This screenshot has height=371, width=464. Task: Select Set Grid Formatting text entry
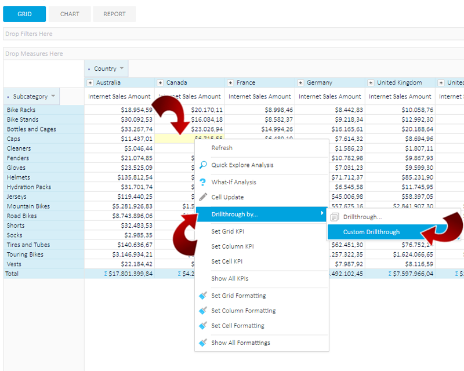pyautogui.click(x=238, y=296)
